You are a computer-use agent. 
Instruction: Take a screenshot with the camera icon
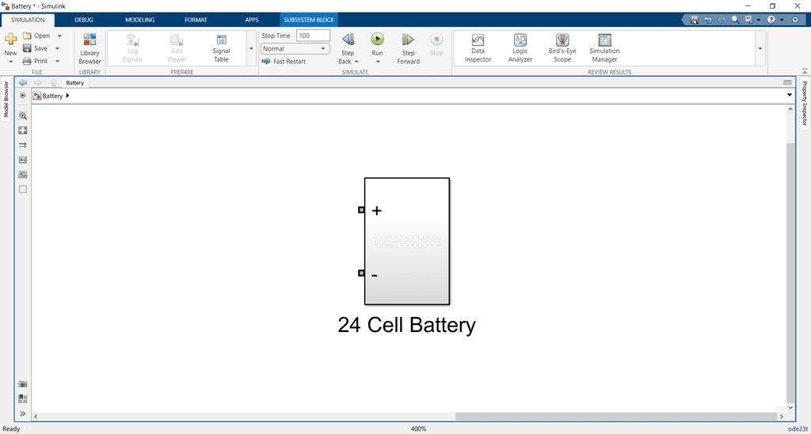[23, 383]
